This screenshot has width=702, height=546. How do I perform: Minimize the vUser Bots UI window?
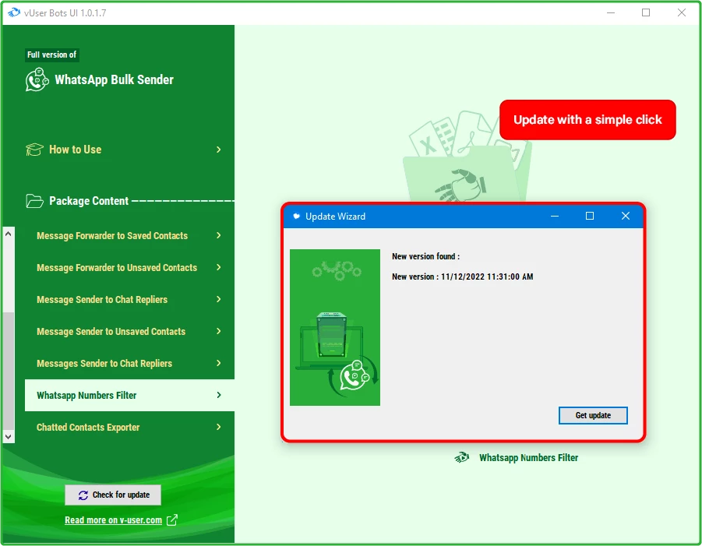point(611,12)
